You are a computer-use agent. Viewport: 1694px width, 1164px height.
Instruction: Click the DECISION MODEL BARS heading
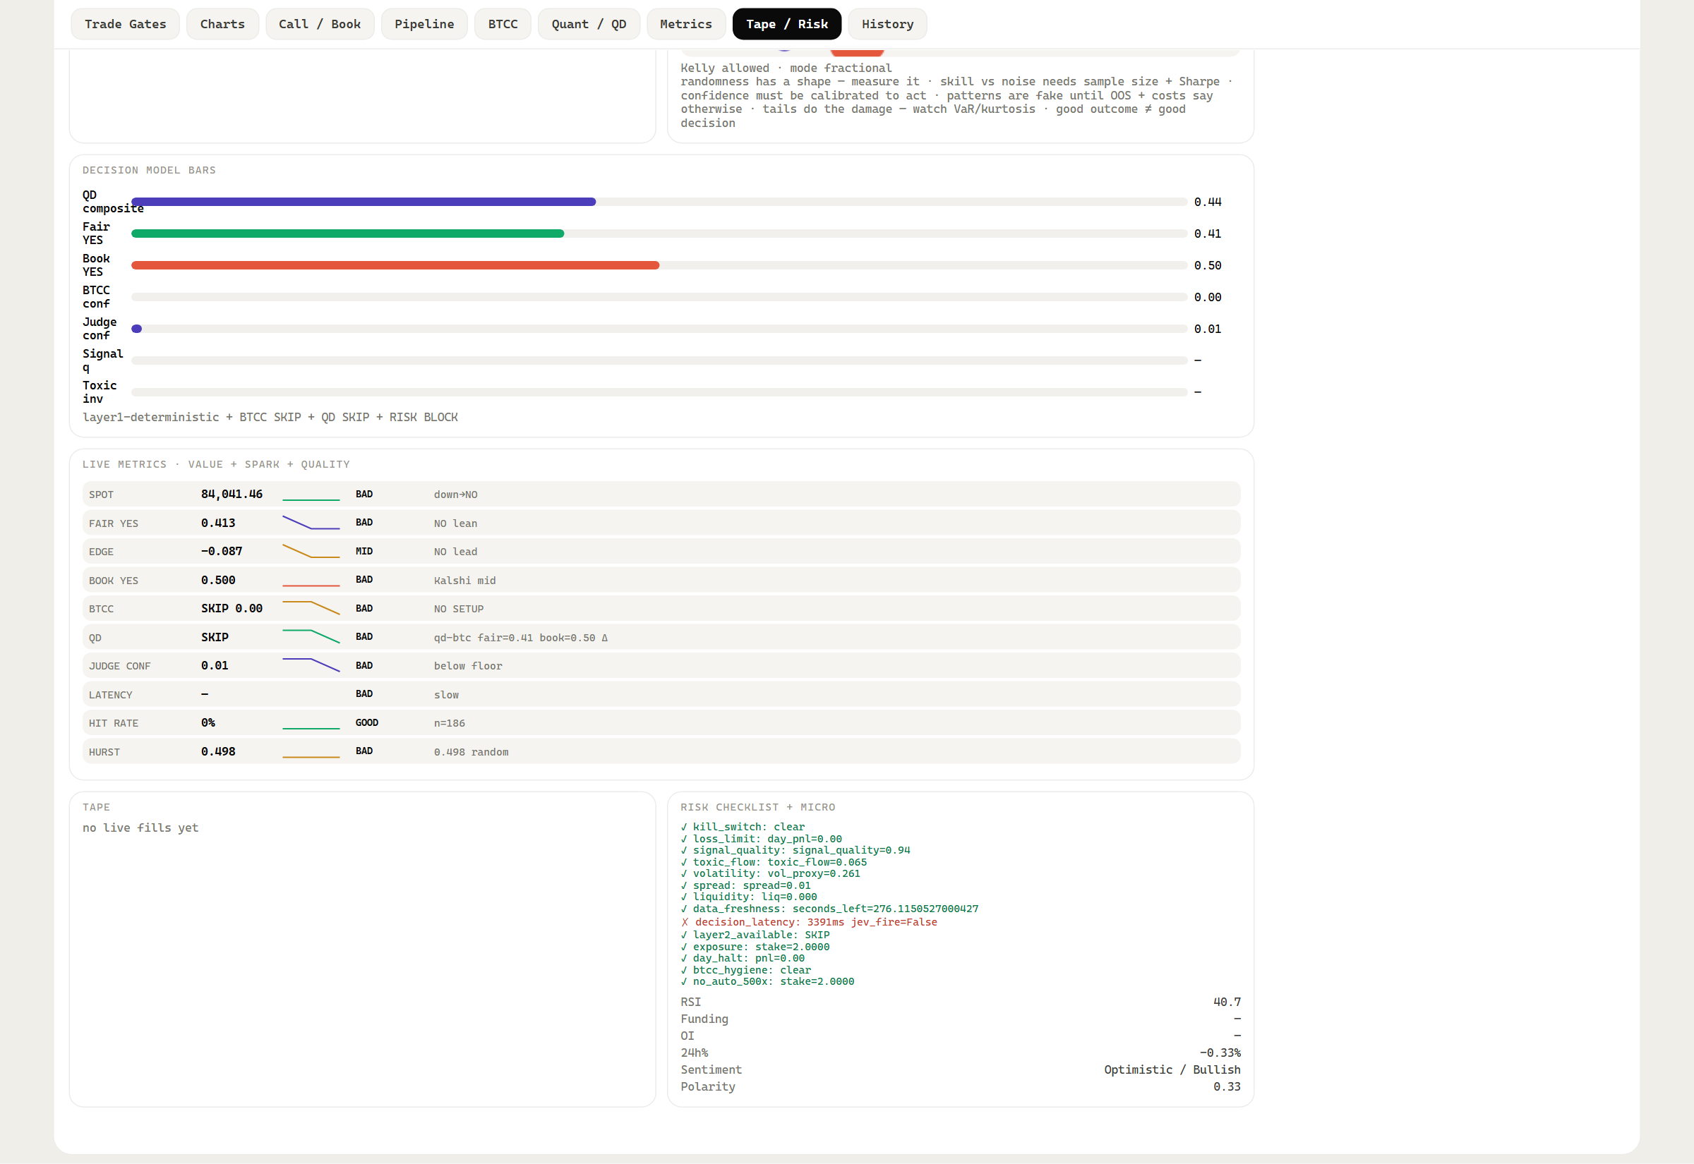(149, 170)
